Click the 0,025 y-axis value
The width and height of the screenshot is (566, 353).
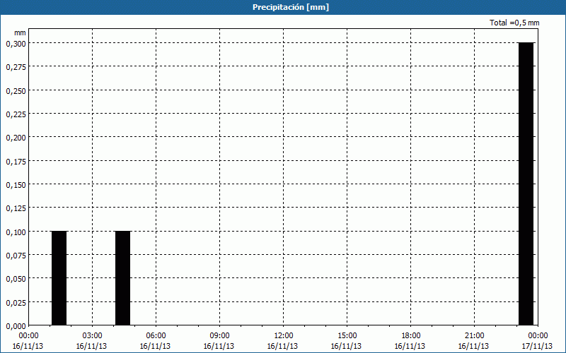[x=16, y=303]
